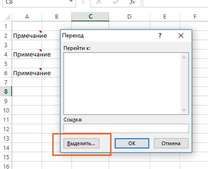Select row 5 header
This screenshot has height=169, width=208.
pyautogui.click(x=6, y=63)
